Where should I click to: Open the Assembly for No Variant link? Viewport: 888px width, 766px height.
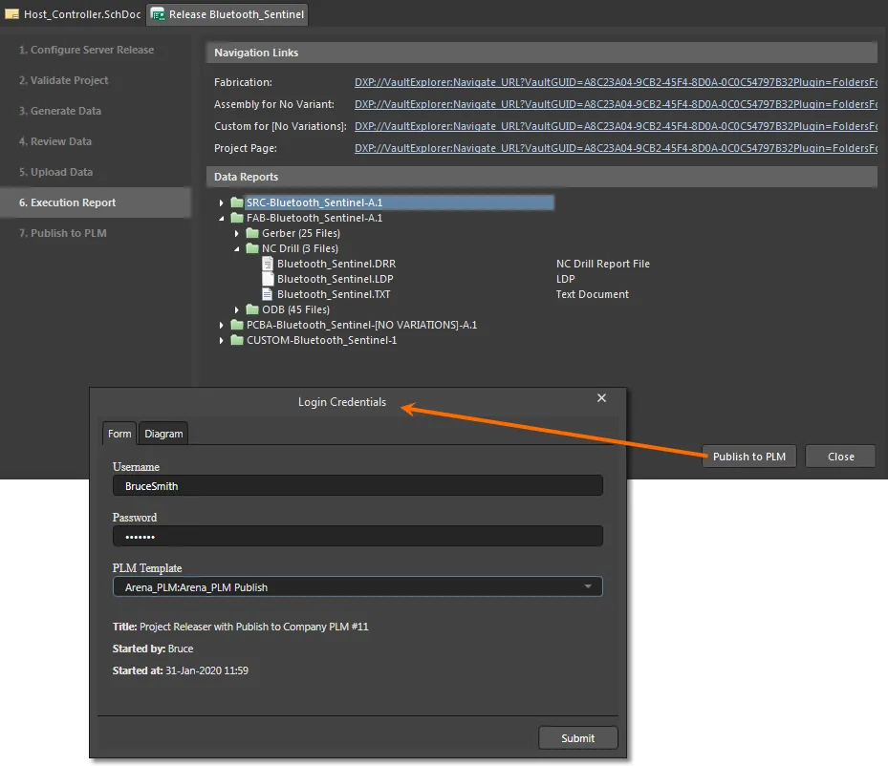point(616,105)
